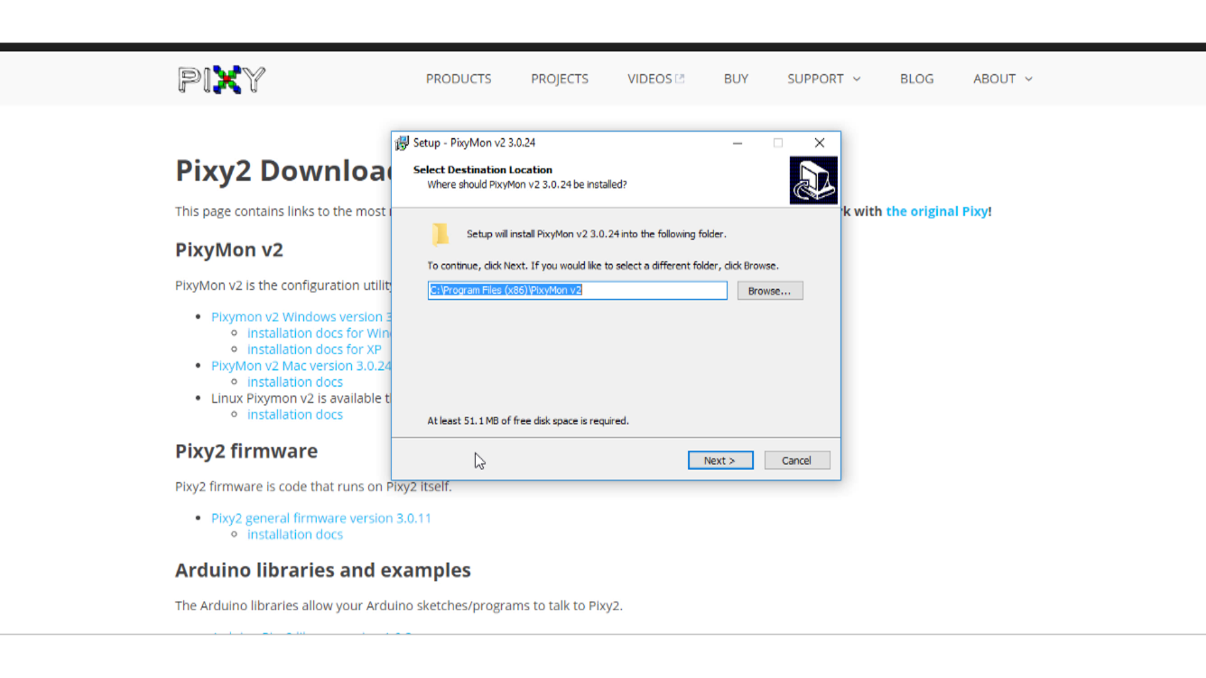The width and height of the screenshot is (1206, 678).
Task: Open Pixy2 general firmware version 3.0.11 link
Action: (321, 519)
